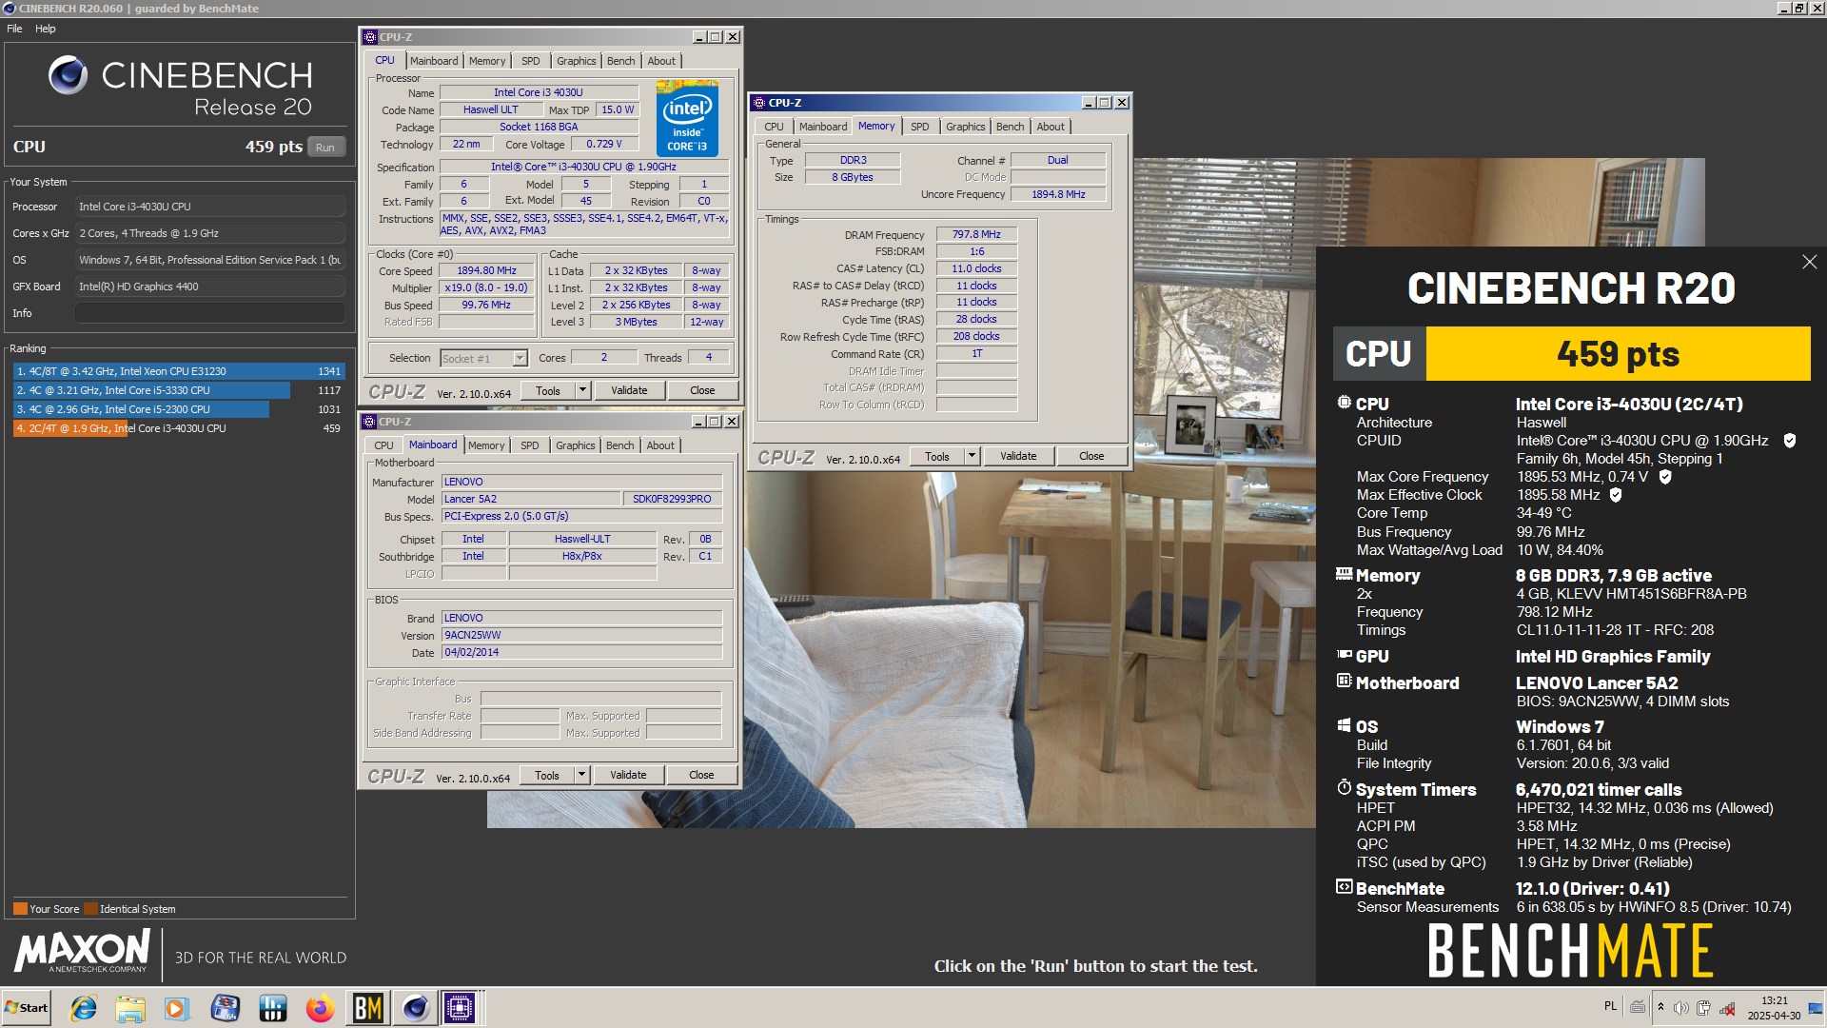The width and height of the screenshot is (1827, 1028).
Task: Click the BenchMate OS Windows icon
Action: click(x=1344, y=725)
